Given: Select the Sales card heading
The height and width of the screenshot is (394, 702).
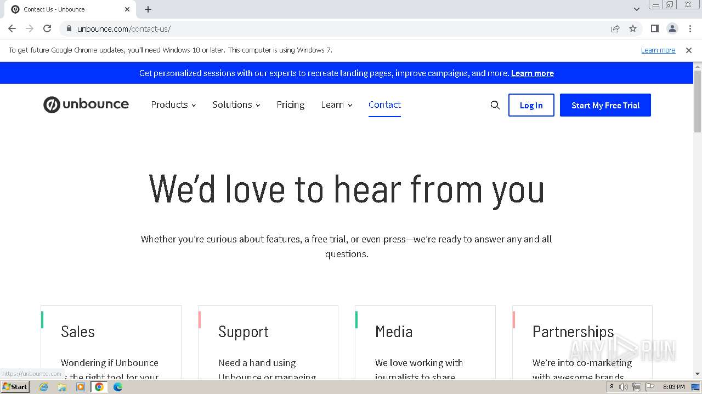Looking at the screenshot, I should (78, 332).
